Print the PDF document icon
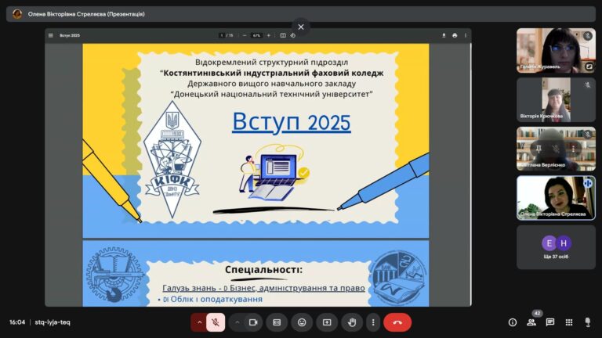 click(455, 35)
